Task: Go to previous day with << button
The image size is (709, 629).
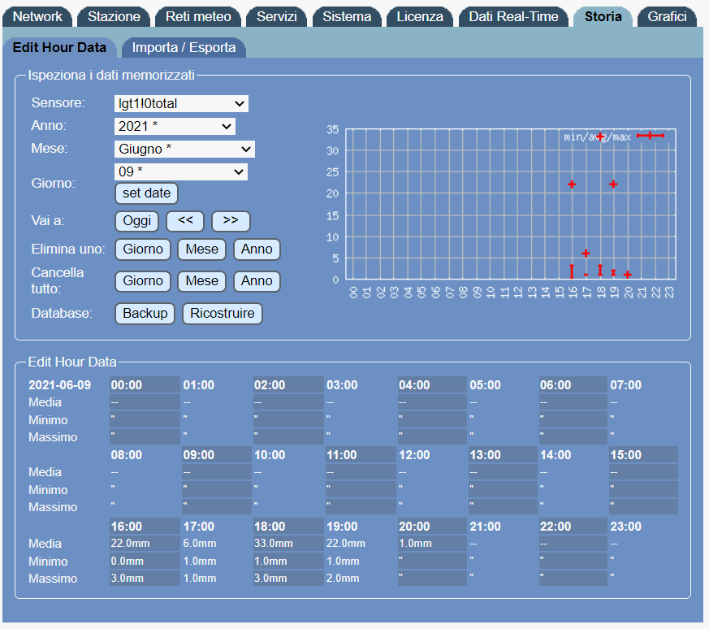Action: tap(185, 221)
